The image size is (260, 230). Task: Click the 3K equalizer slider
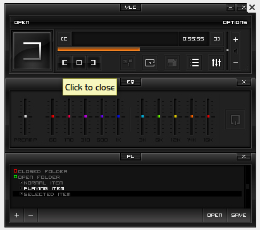[x=142, y=117]
